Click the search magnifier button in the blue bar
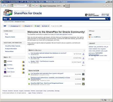Viewport: 113px width, 102px height. tap(107, 19)
